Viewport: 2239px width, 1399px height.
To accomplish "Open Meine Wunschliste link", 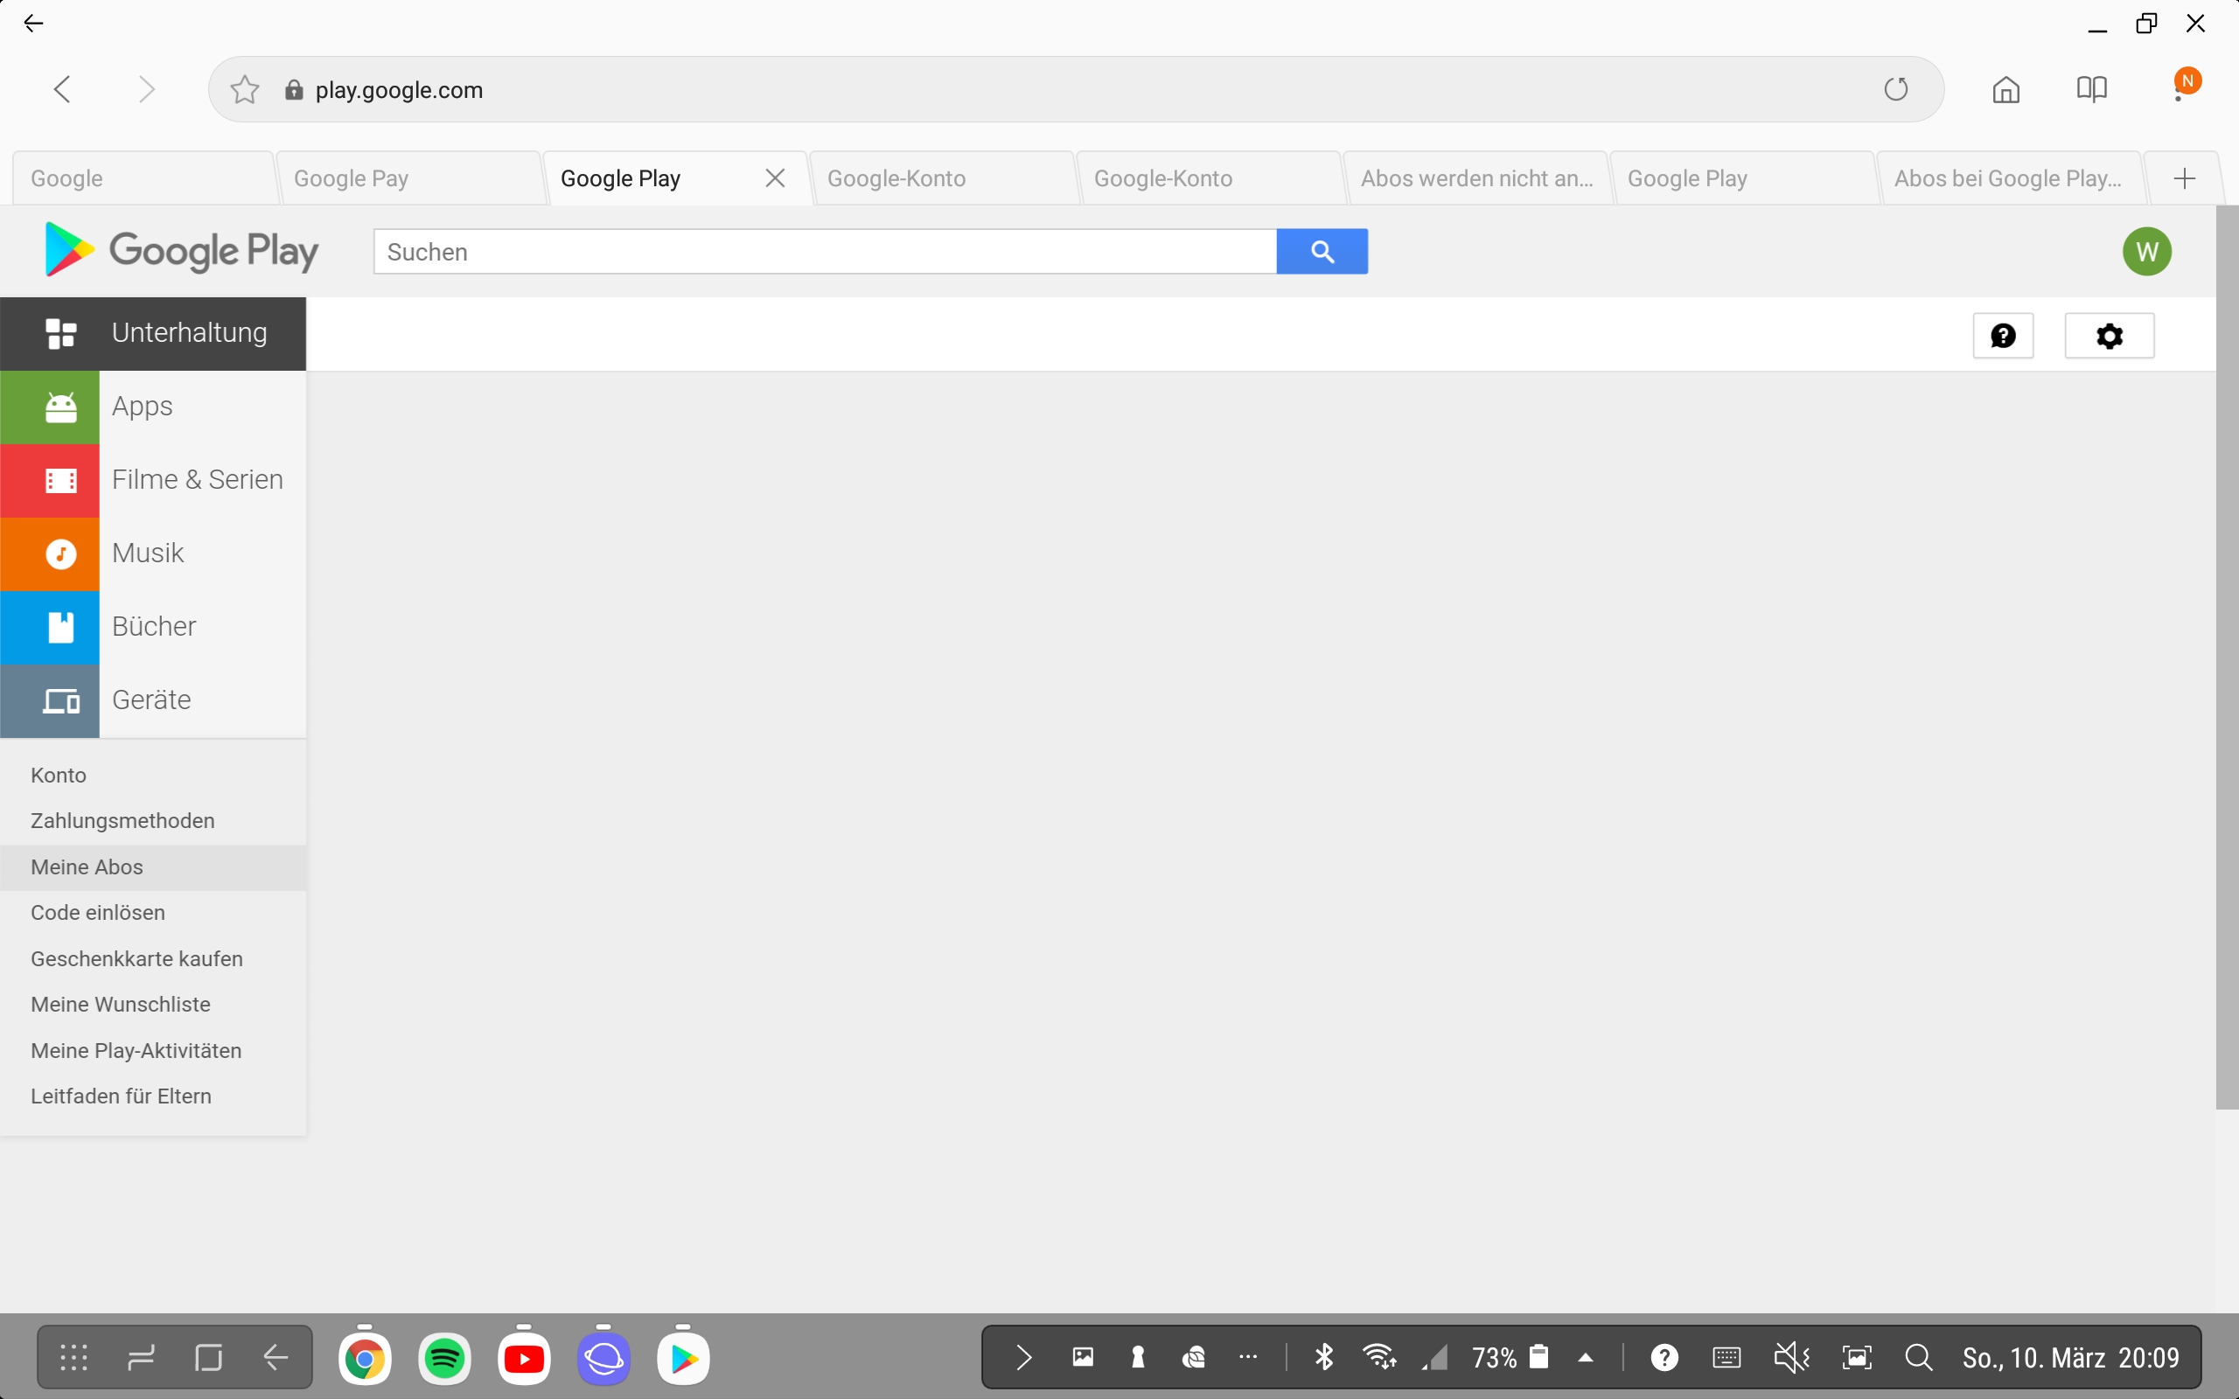I will click(x=121, y=1004).
